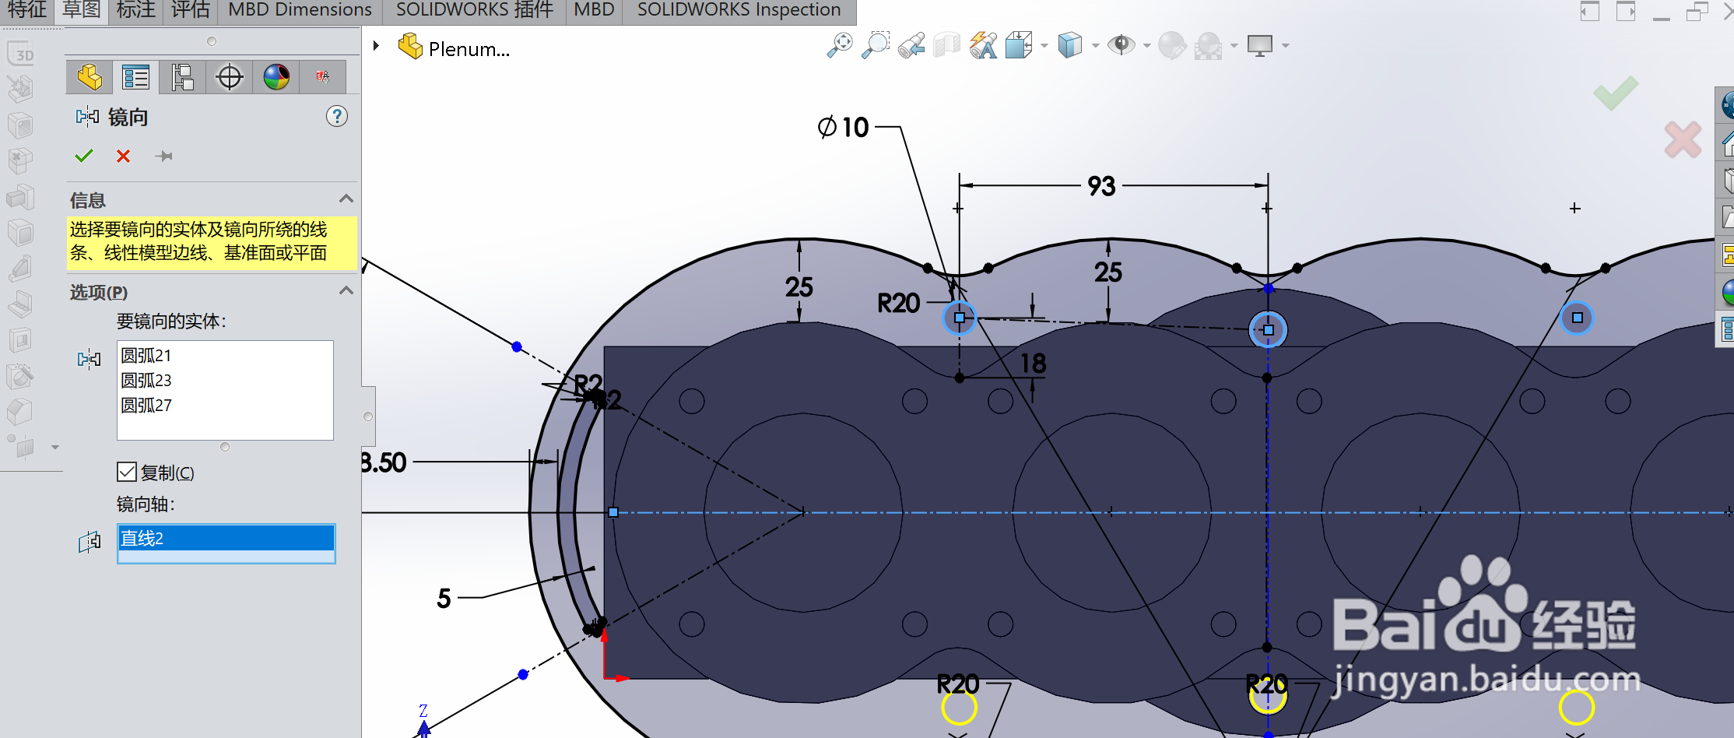
Task: Switch to the 标注 tab
Action: 135,10
